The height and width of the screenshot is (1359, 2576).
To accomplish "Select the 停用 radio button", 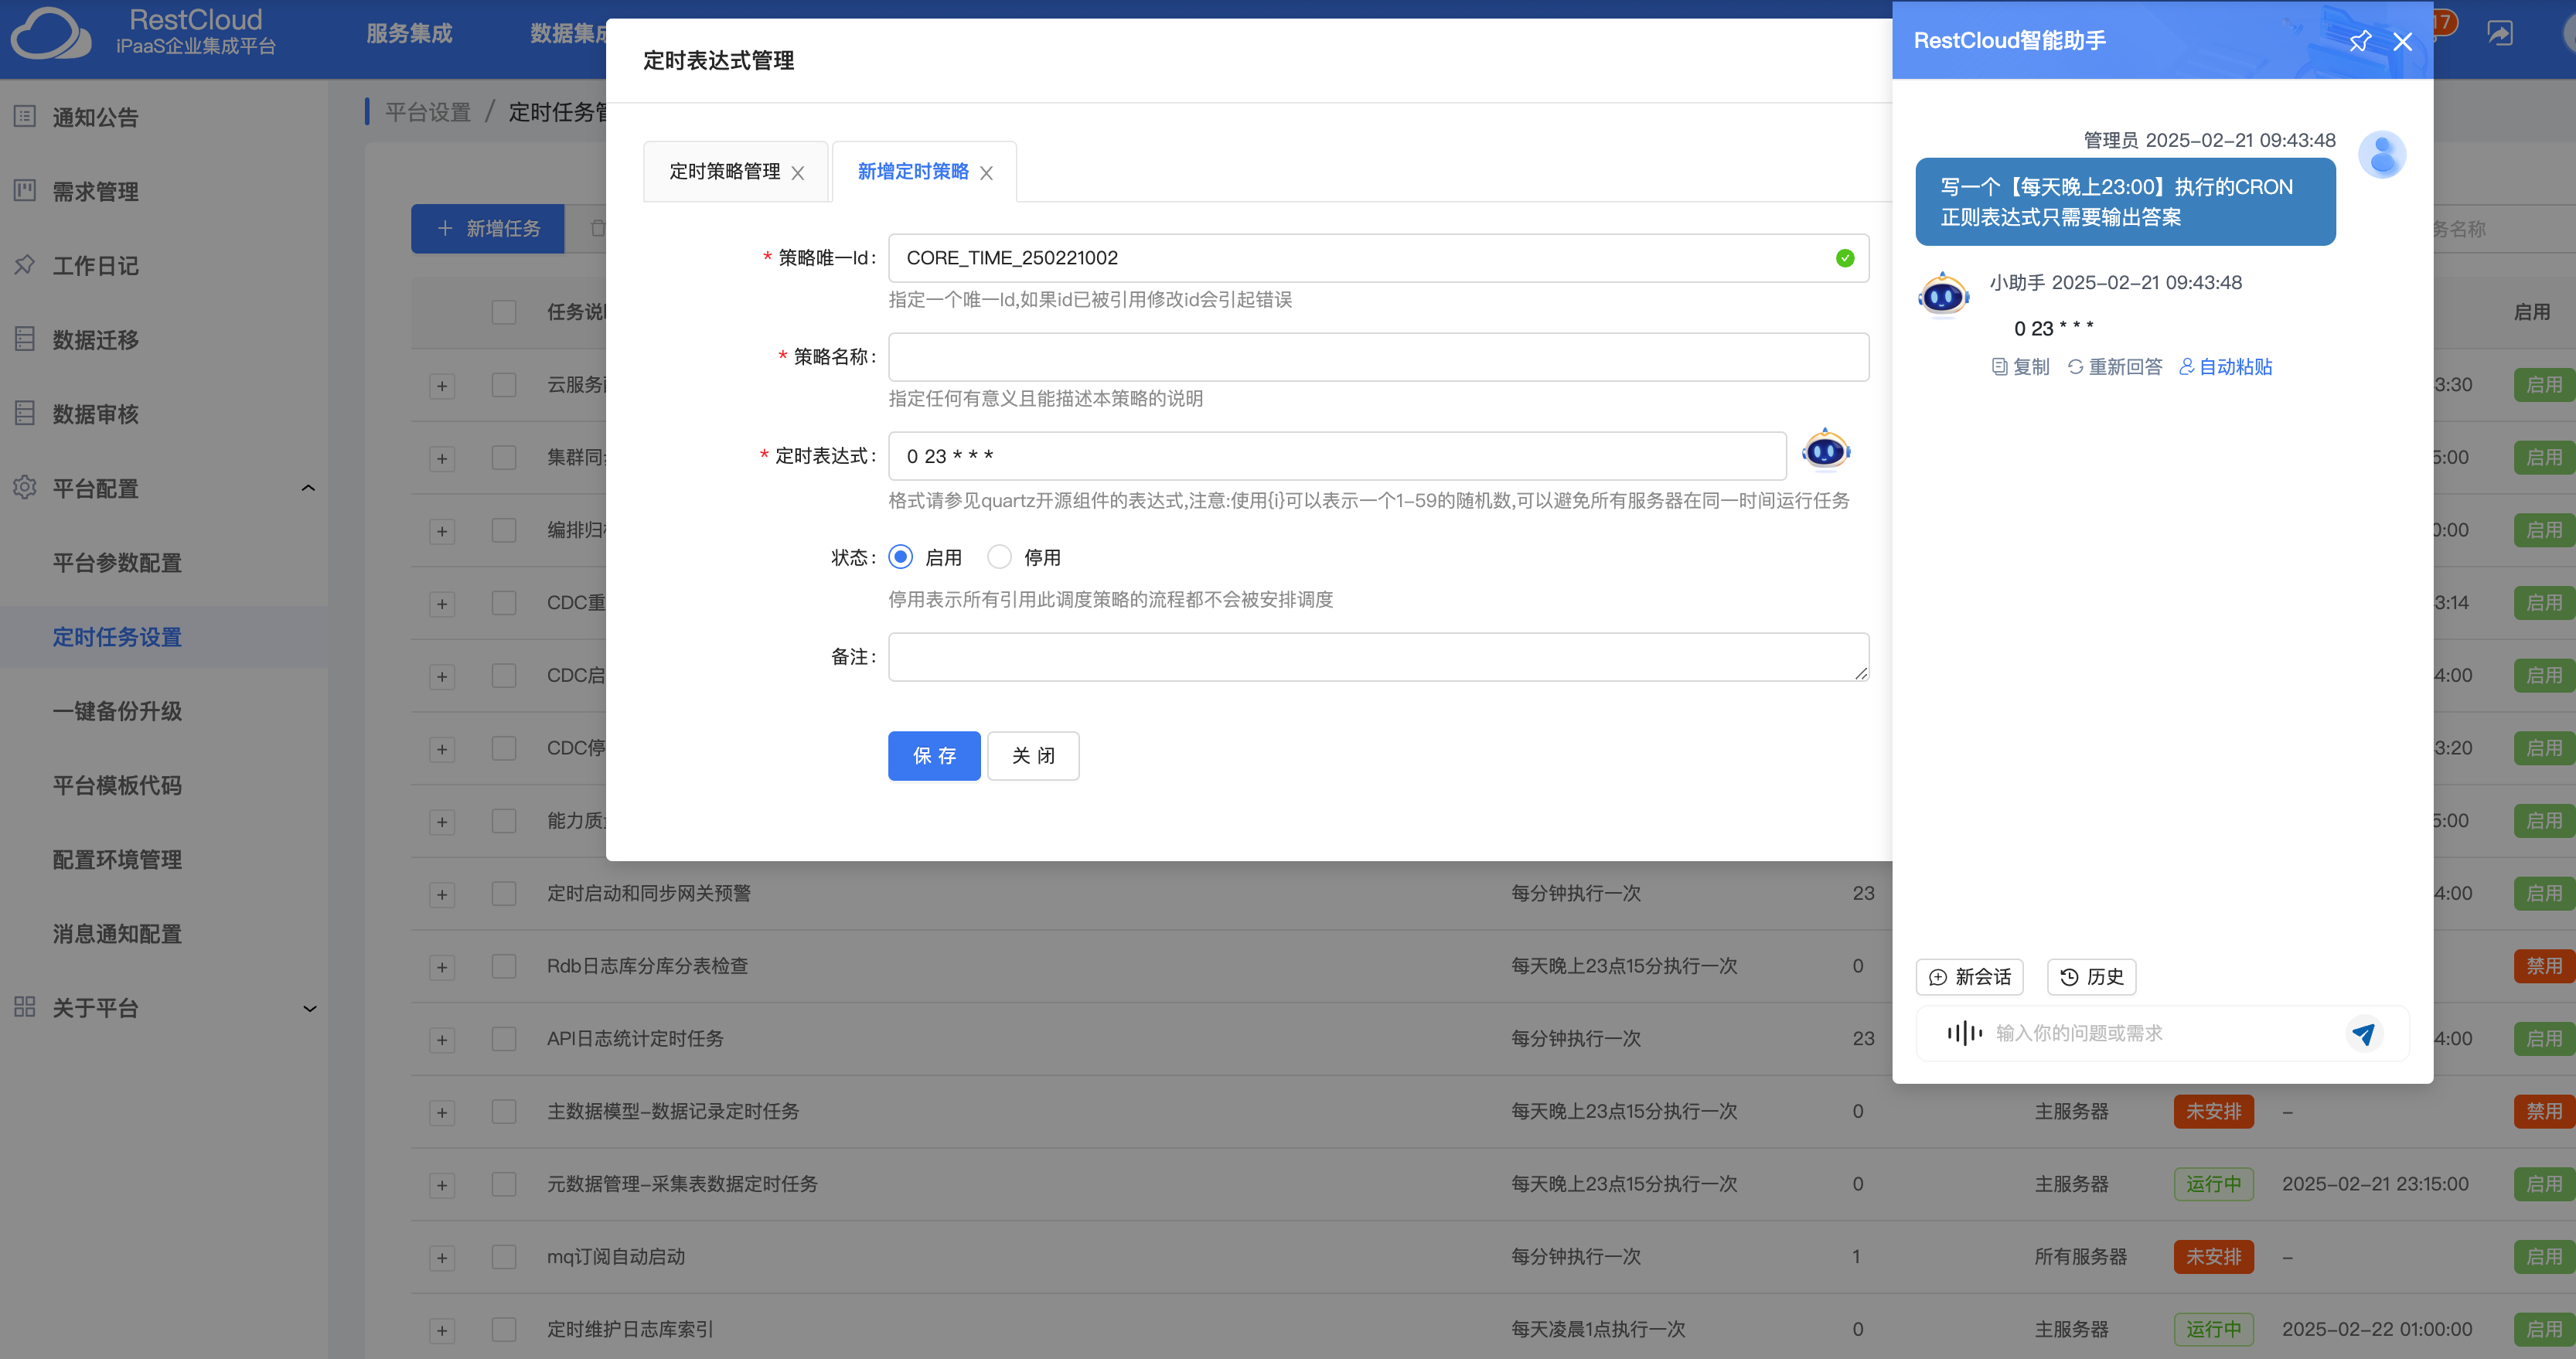I will 999,557.
